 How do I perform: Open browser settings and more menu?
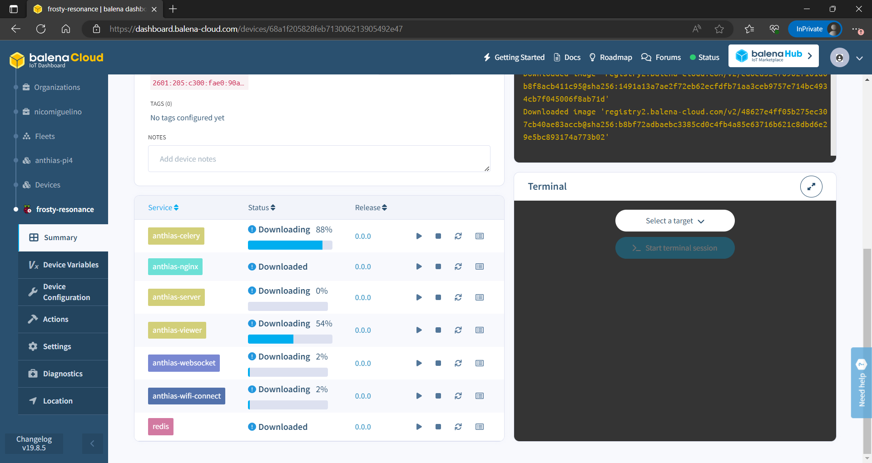click(x=857, y=29)
